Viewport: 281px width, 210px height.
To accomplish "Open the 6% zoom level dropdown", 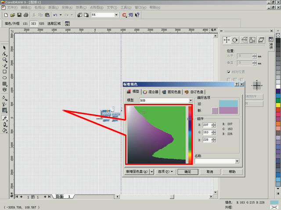I will (x=116, y=15).
